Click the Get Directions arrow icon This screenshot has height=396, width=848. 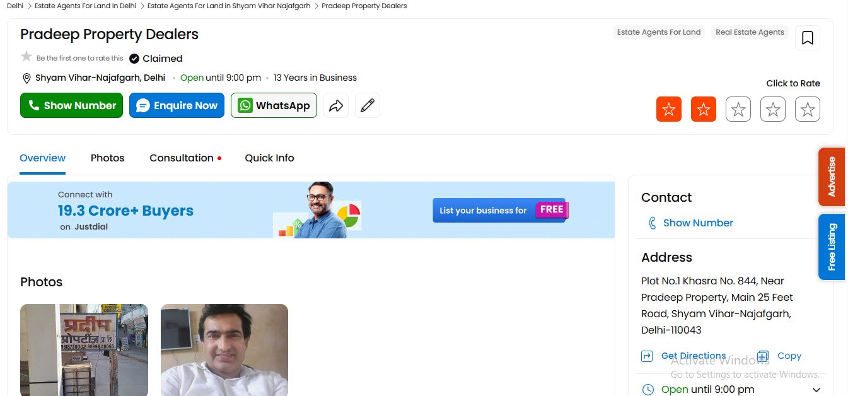[x=647, y=356]
